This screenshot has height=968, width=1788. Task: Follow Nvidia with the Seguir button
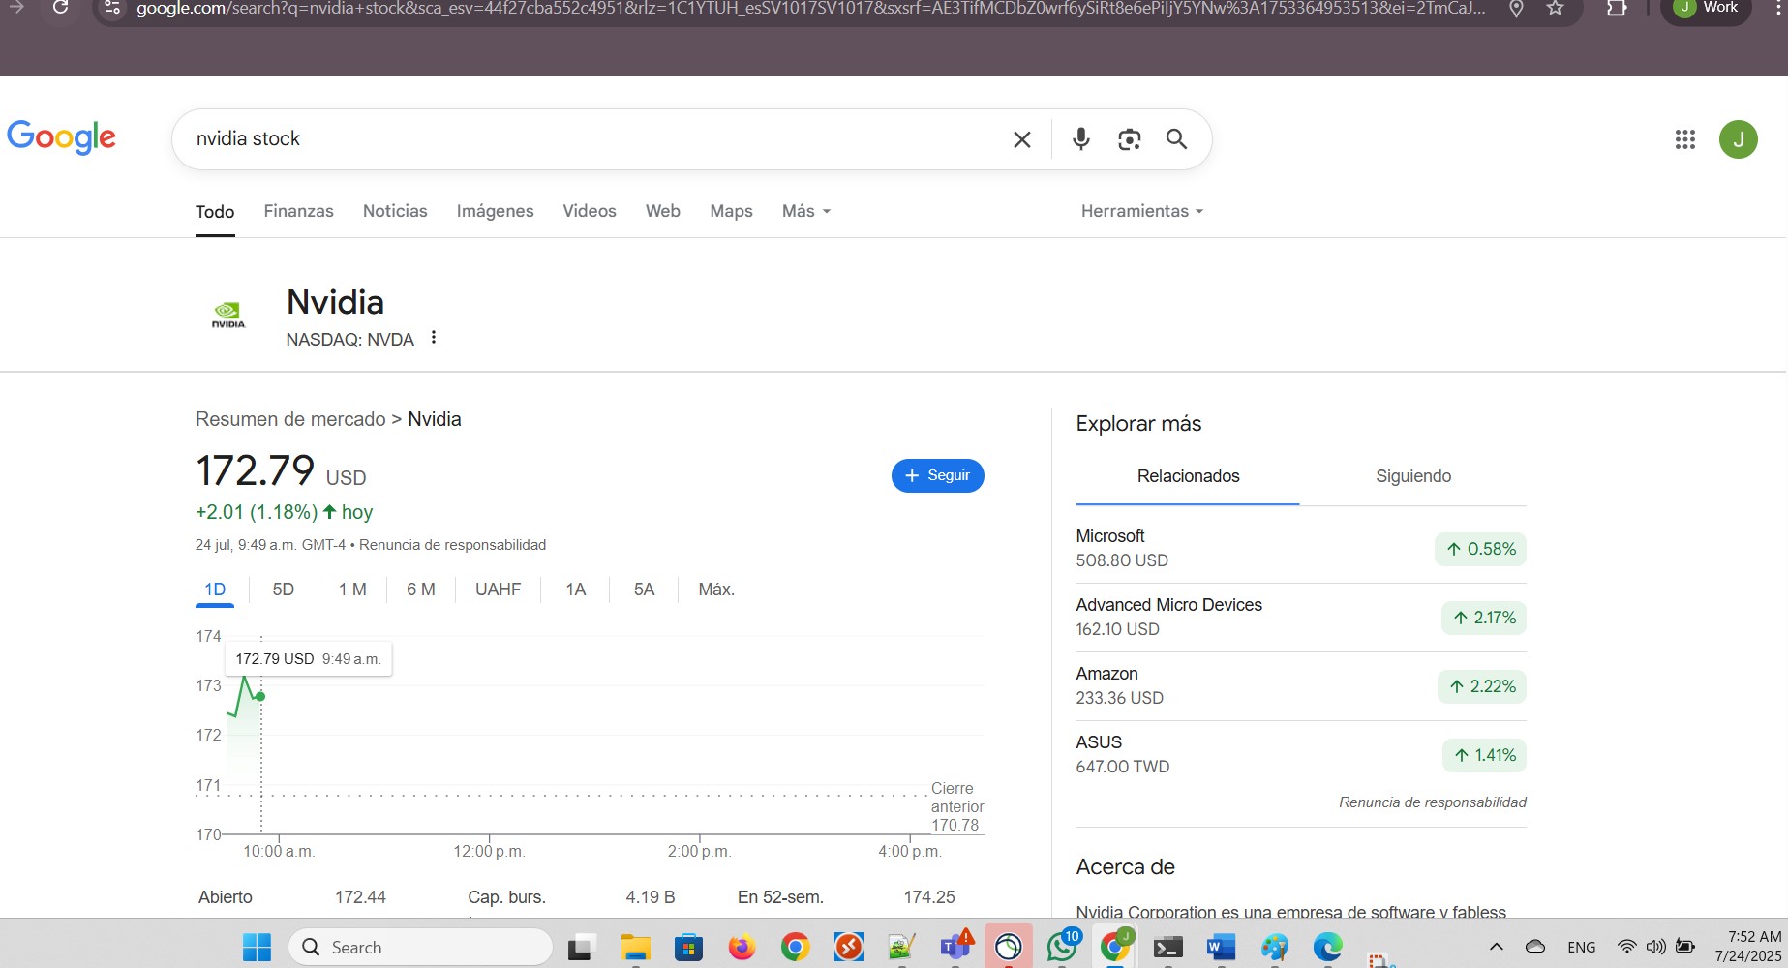[x=937, y=475]
